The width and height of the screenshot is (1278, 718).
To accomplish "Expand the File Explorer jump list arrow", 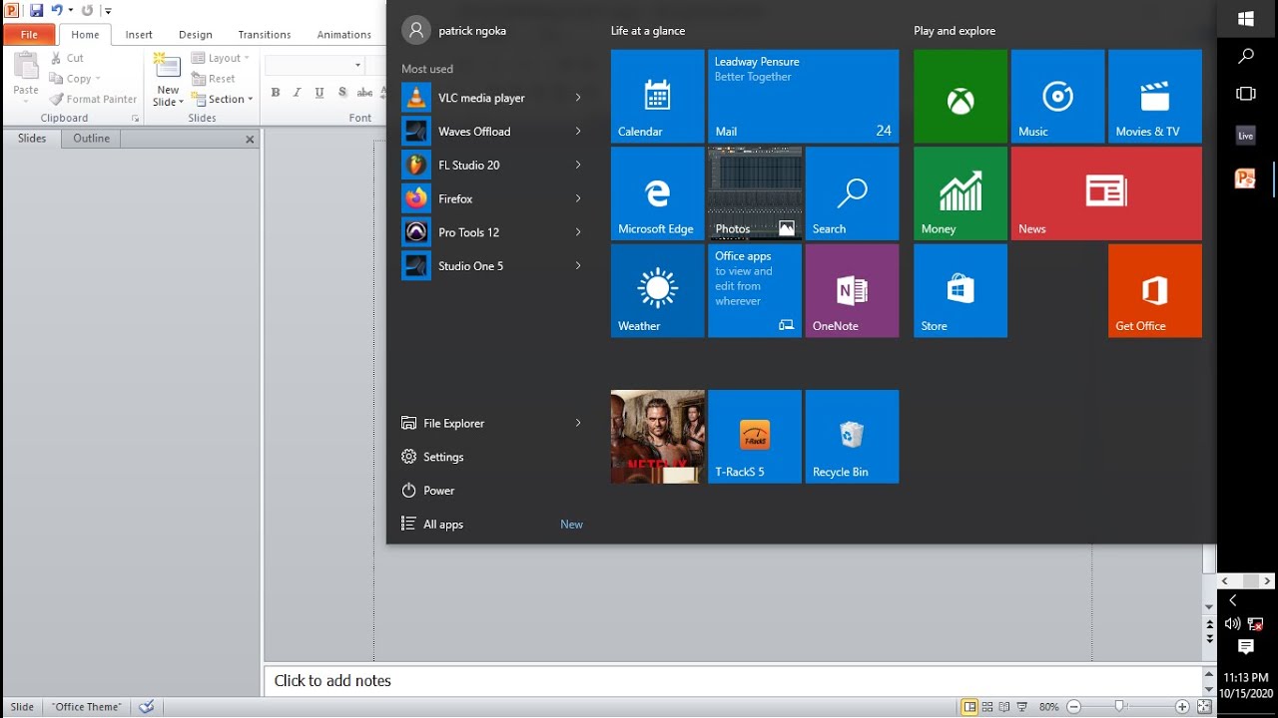I will (x=578, y=423).
